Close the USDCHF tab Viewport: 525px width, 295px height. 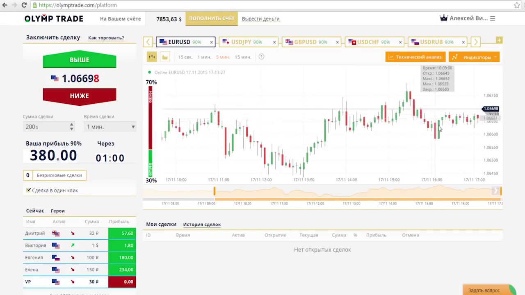[400, 42]
